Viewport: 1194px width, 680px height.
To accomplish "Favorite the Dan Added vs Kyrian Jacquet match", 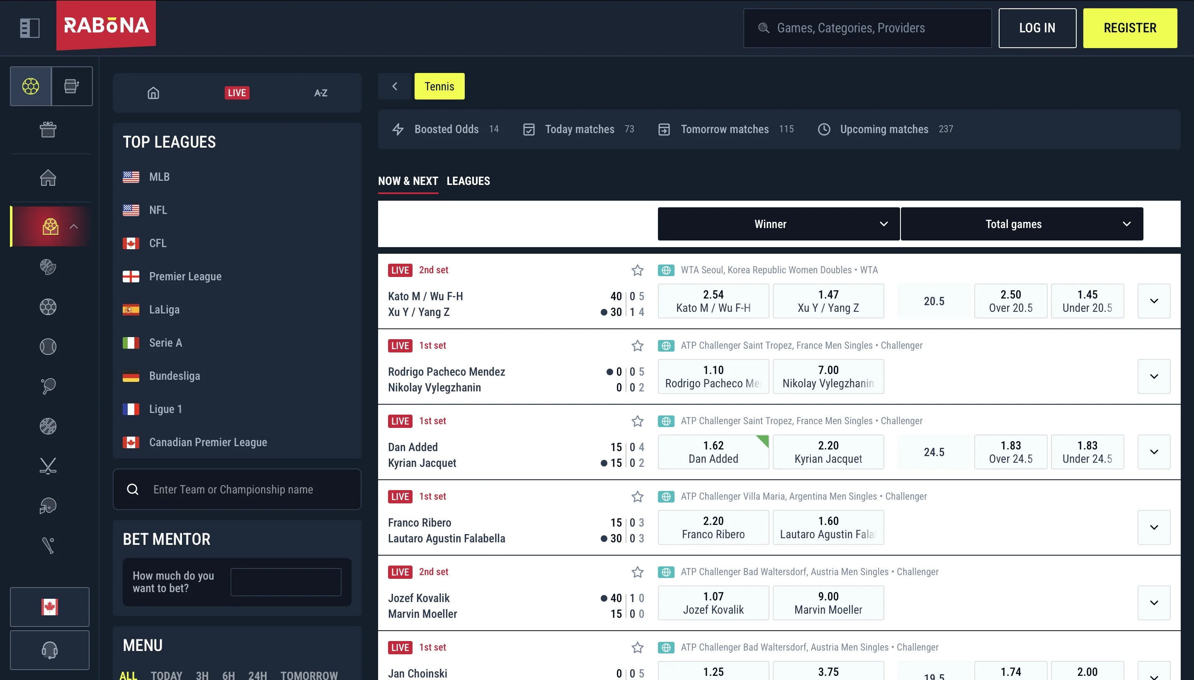I will (637, 421).
